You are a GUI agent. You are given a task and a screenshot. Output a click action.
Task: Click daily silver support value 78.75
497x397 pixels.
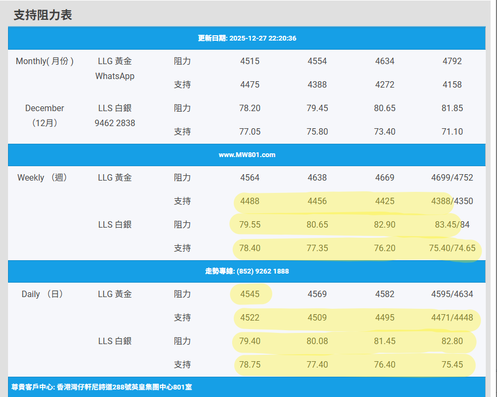(250, 364)
